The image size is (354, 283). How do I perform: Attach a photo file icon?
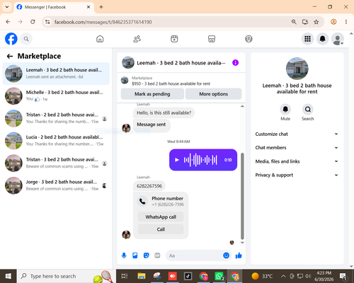point(135,255)
